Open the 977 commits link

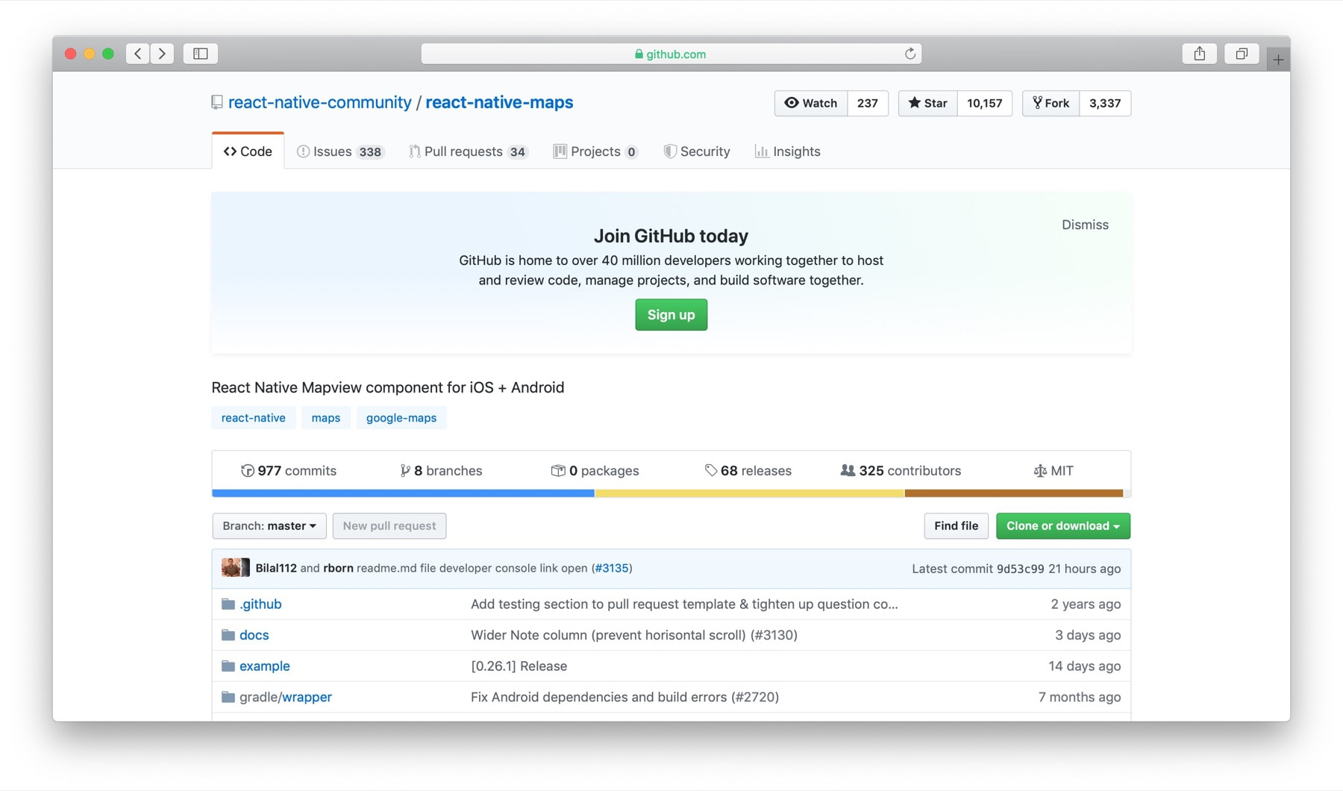pyautogui.click(x=289, y=470)
